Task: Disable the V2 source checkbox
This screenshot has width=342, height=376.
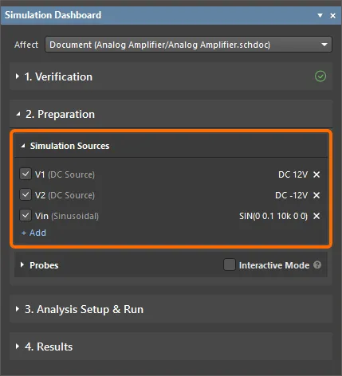Action: [x=26, y=195]
